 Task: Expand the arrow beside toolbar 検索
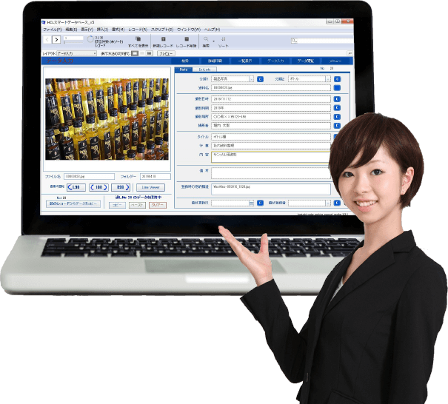[214, 41]
